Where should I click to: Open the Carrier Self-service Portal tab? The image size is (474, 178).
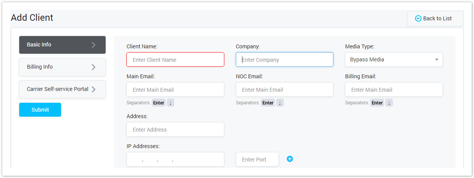click(x=62, y=89)
